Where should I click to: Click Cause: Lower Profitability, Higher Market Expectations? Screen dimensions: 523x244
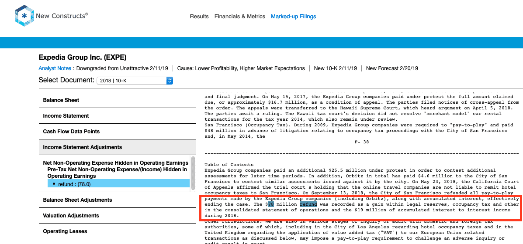click(x=241, y=68)
